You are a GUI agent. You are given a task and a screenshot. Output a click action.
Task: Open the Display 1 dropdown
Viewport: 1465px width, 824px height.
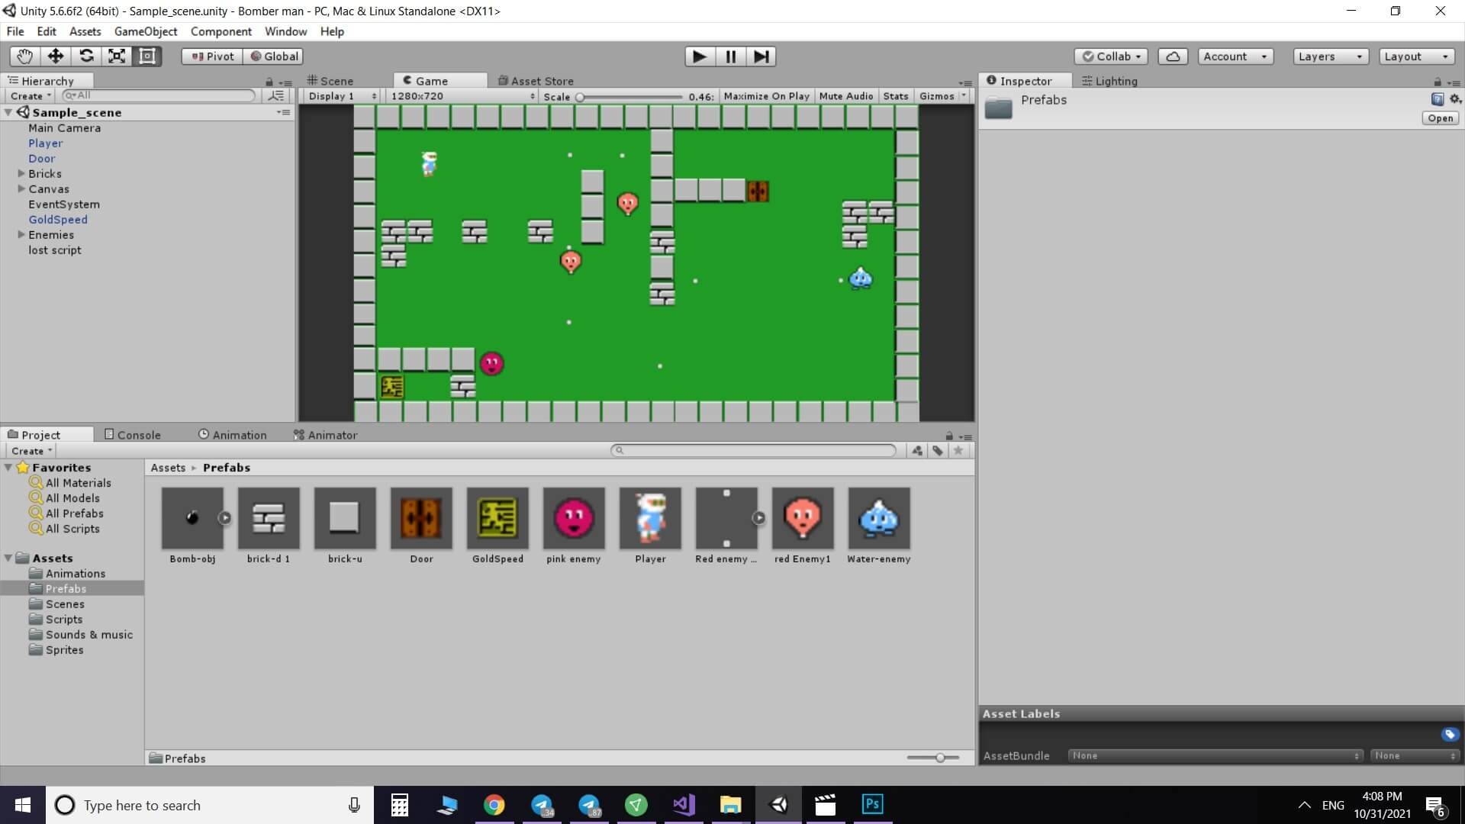(342, 96)
